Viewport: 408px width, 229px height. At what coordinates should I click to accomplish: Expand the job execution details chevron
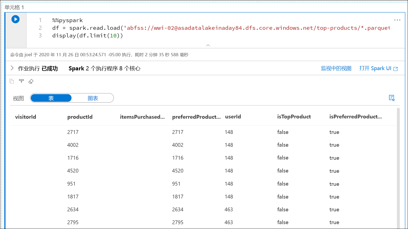click(x=12, y=68)
